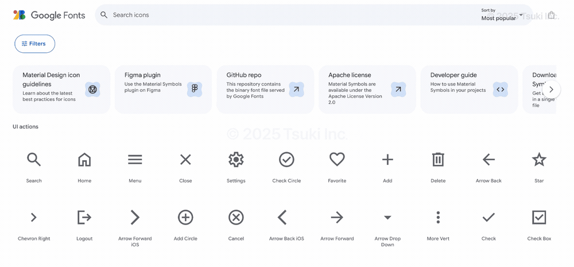The height and width of the screenshot is (267, 574).
Task: Open the Sort by Most popular dropdown
Action: pos(502,15)
